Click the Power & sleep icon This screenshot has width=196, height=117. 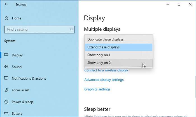6,102
